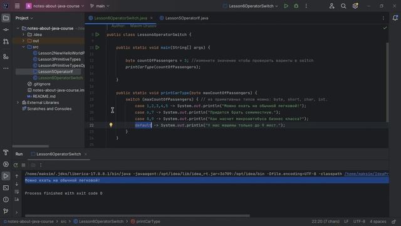Open more run actions menu in the toolbar
Viewport: 401px width, 226px height.
pos(306,6)
